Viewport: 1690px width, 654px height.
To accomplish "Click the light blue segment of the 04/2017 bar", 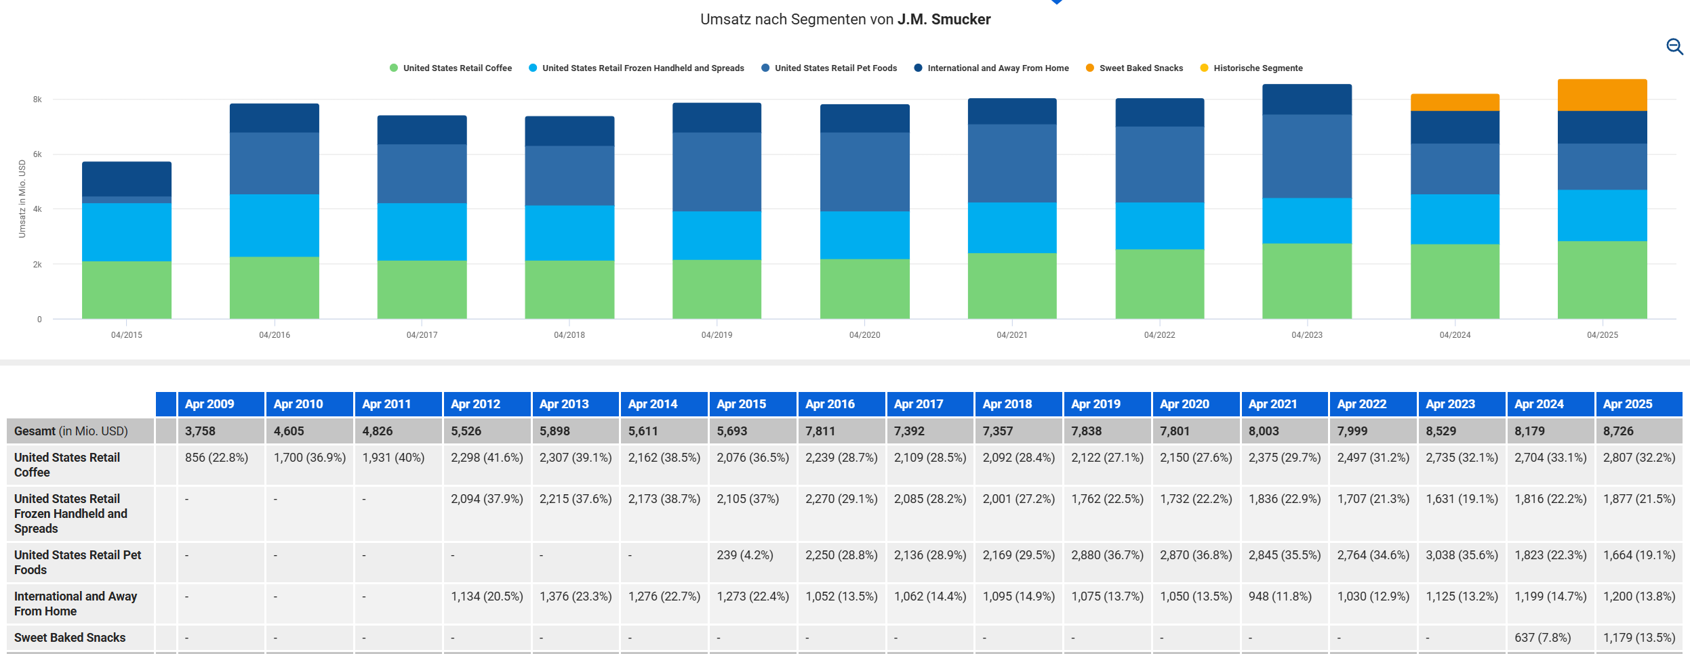I will tap(422, 232).
